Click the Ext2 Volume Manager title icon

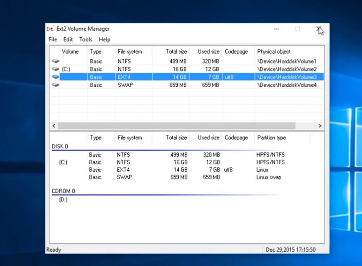click(x=50, y=29)
